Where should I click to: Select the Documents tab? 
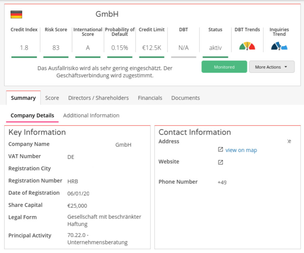tap(186, 98)
